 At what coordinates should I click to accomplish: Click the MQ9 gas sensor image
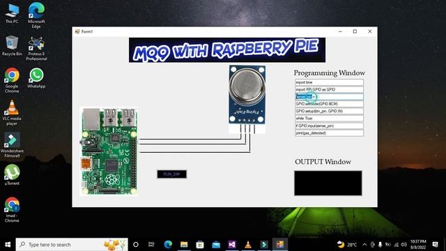click(x=247, y=99)
